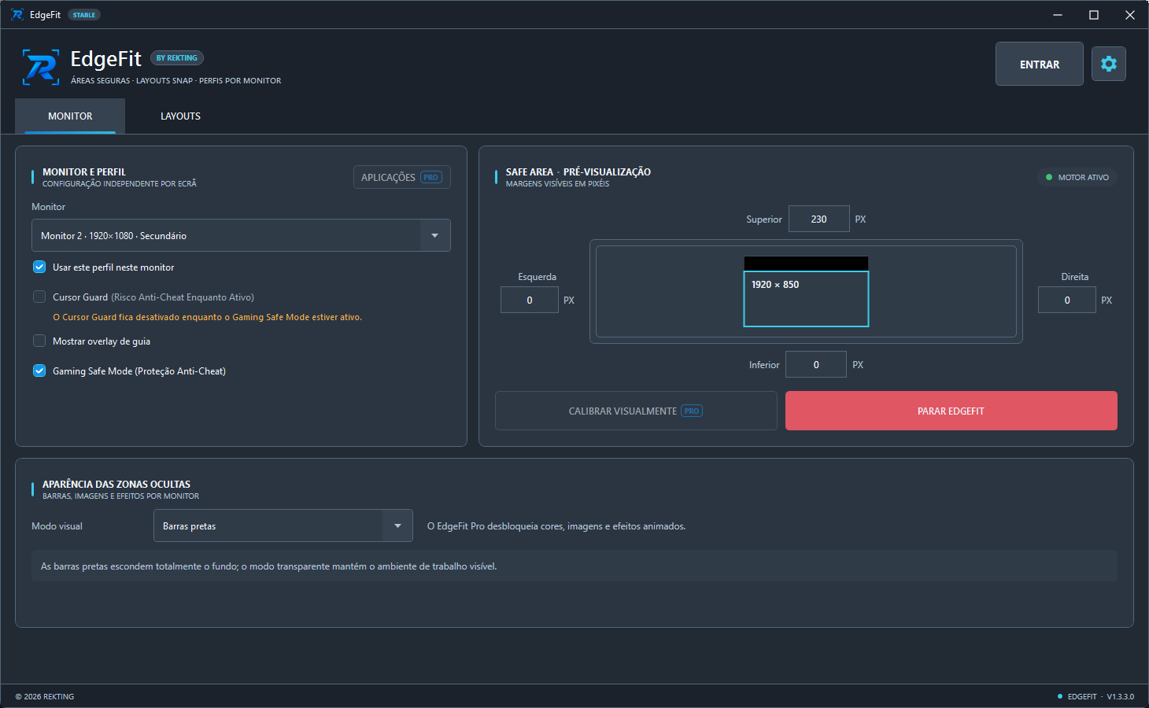Screen dimensions: 1149x708
Task: Click the green Motor Ativo status indicator
Action: [1077, 177]
